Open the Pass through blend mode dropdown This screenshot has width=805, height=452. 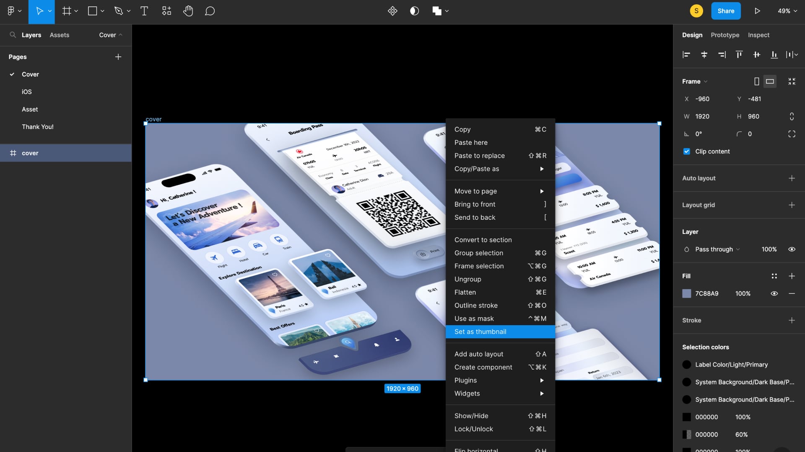click(x=714, y=249)
